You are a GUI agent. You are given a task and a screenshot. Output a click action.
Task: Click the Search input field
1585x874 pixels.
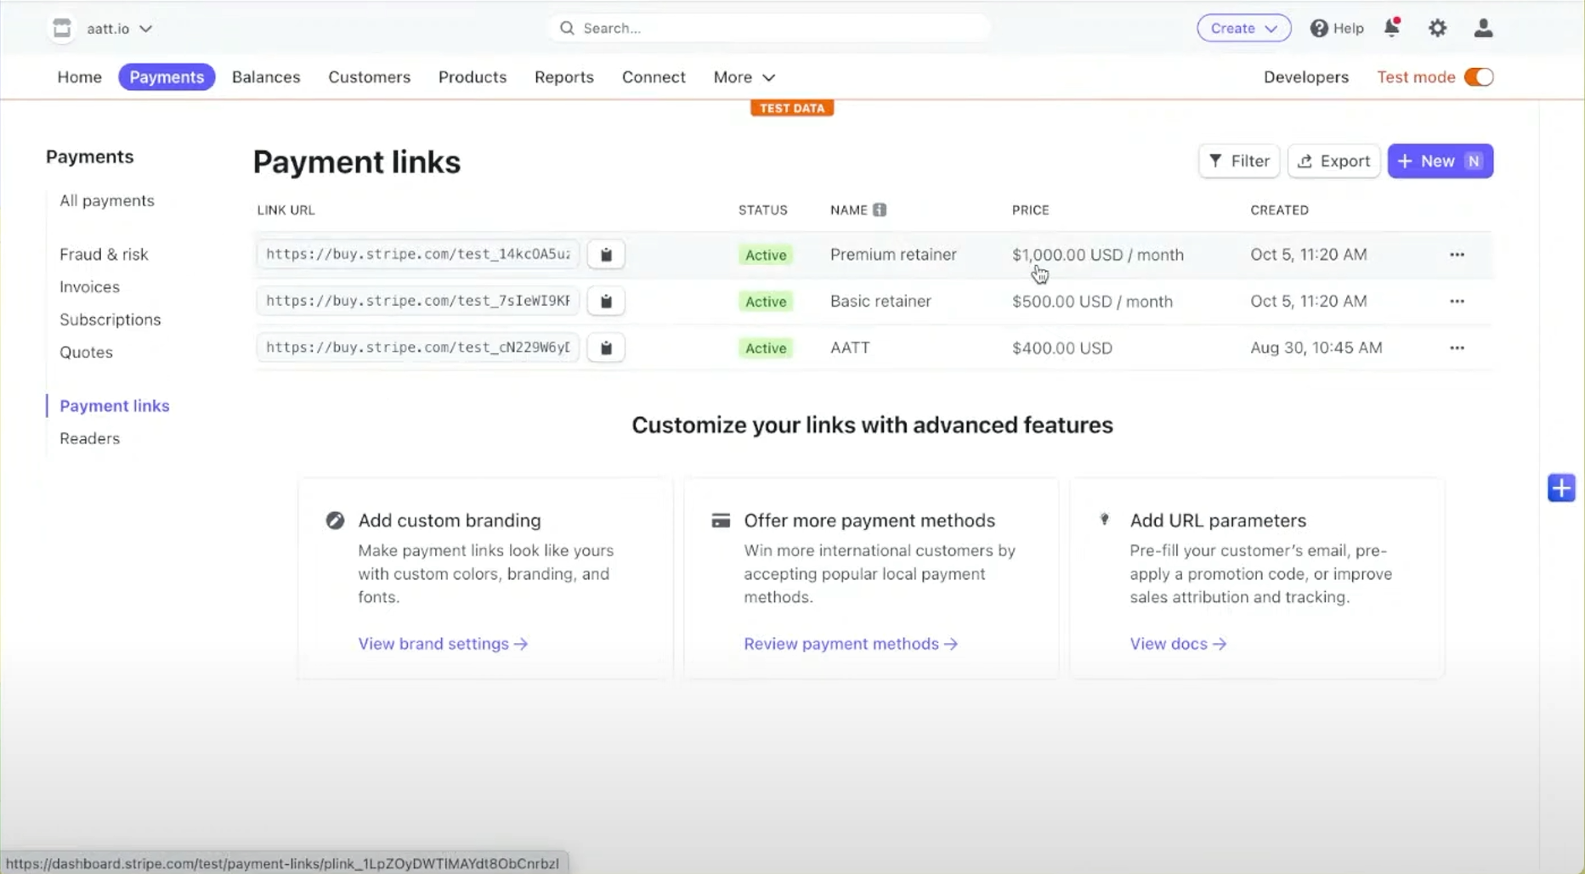click(769, 28)
